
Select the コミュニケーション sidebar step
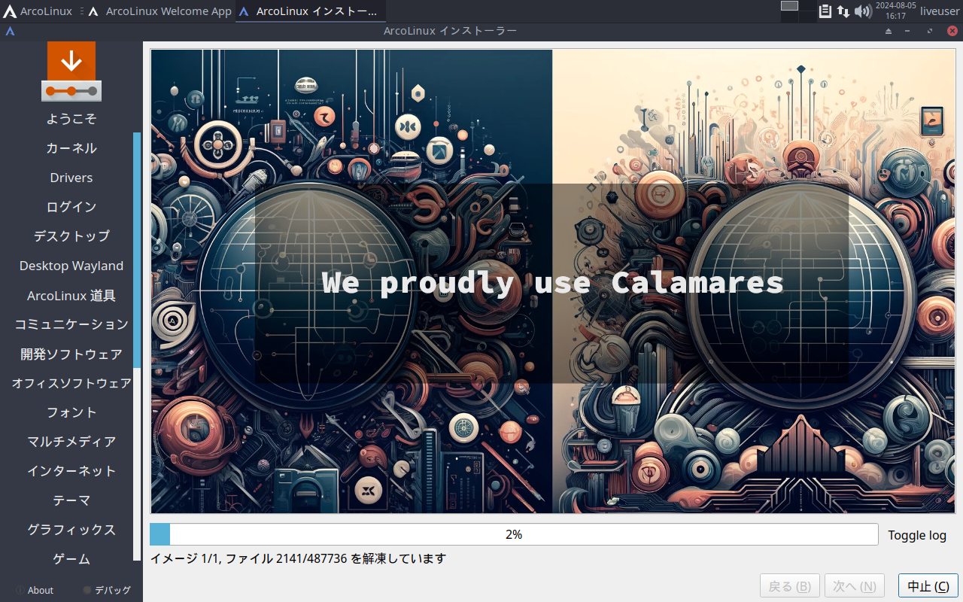pos(71,324)
